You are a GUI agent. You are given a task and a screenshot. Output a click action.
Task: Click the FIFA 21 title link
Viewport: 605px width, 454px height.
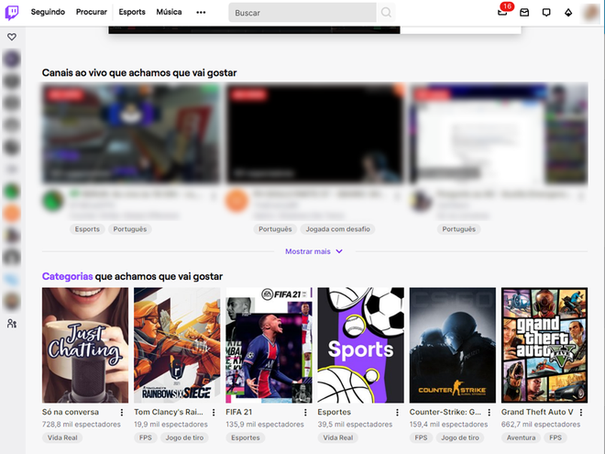pyautogui.click(x=239, y=412)
